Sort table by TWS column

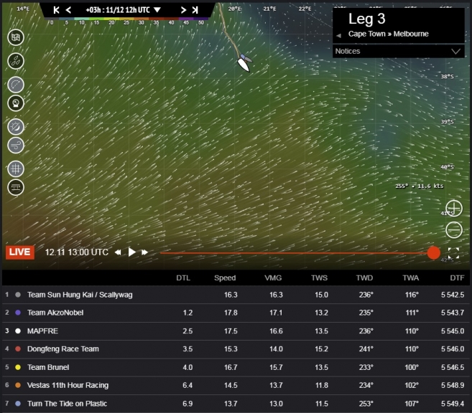319,277
